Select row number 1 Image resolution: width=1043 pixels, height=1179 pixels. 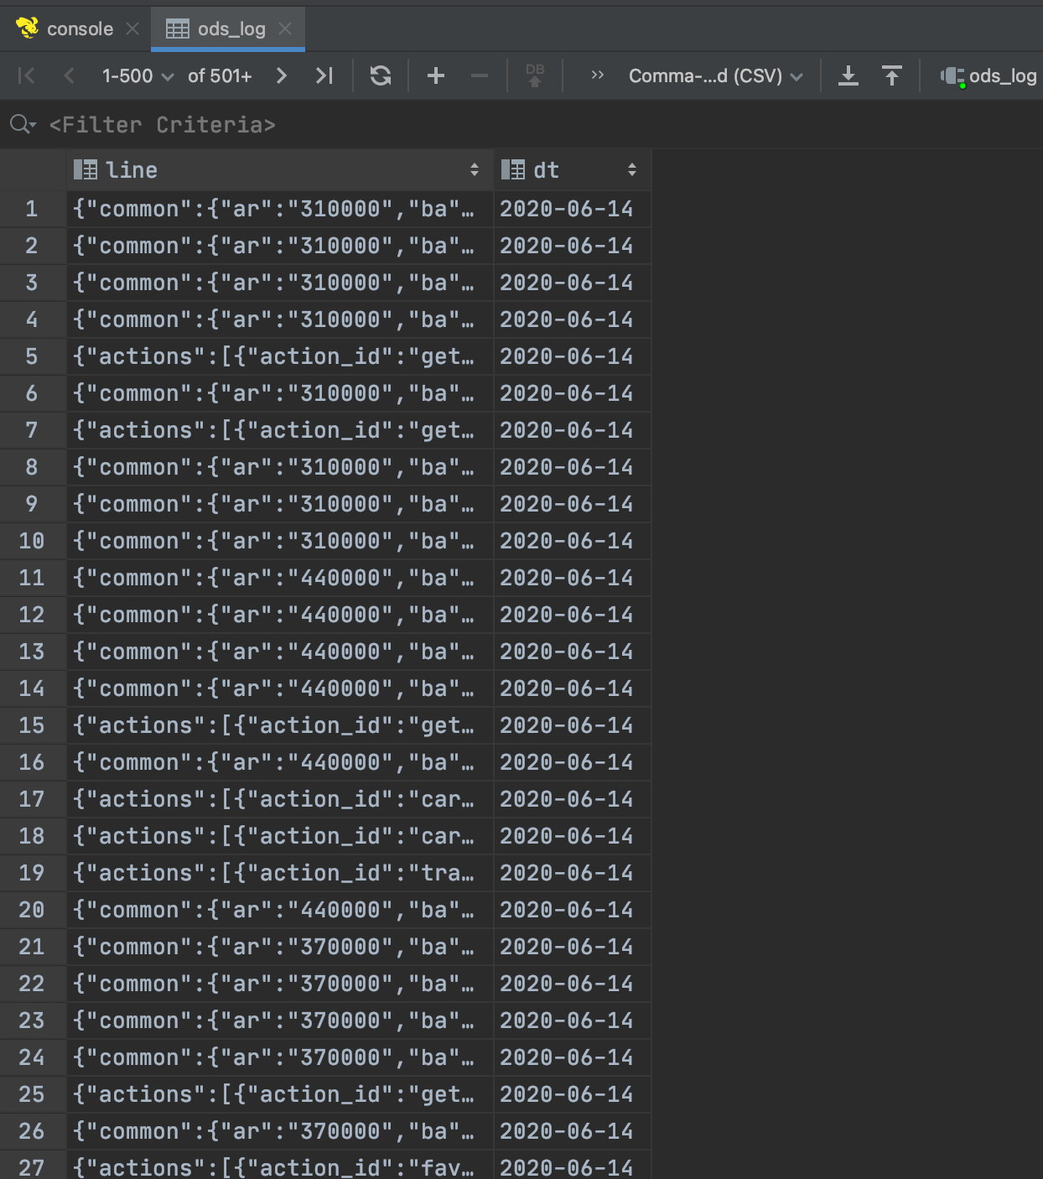pyautogui.click(x=33, y=209)
